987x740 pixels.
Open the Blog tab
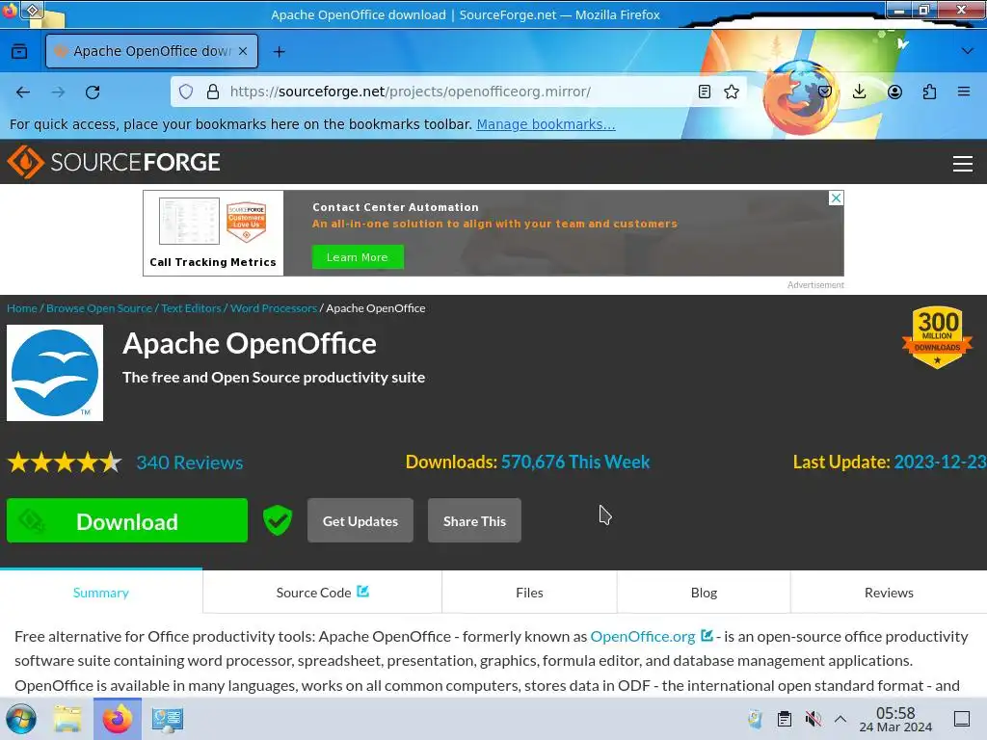tap(704, 593)
